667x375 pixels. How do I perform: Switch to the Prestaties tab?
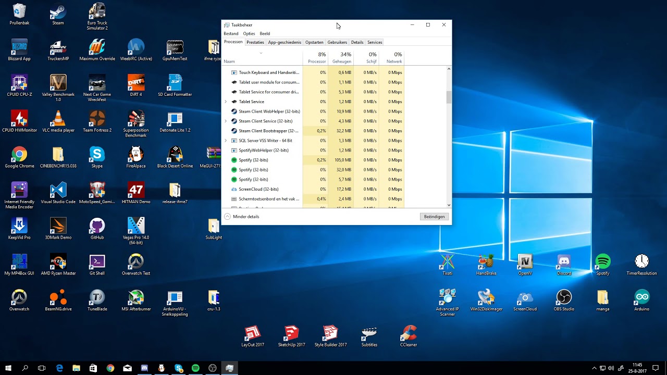tap(255, 42)
